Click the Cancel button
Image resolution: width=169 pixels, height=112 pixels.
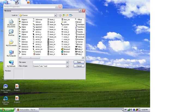tap(79, 66)
